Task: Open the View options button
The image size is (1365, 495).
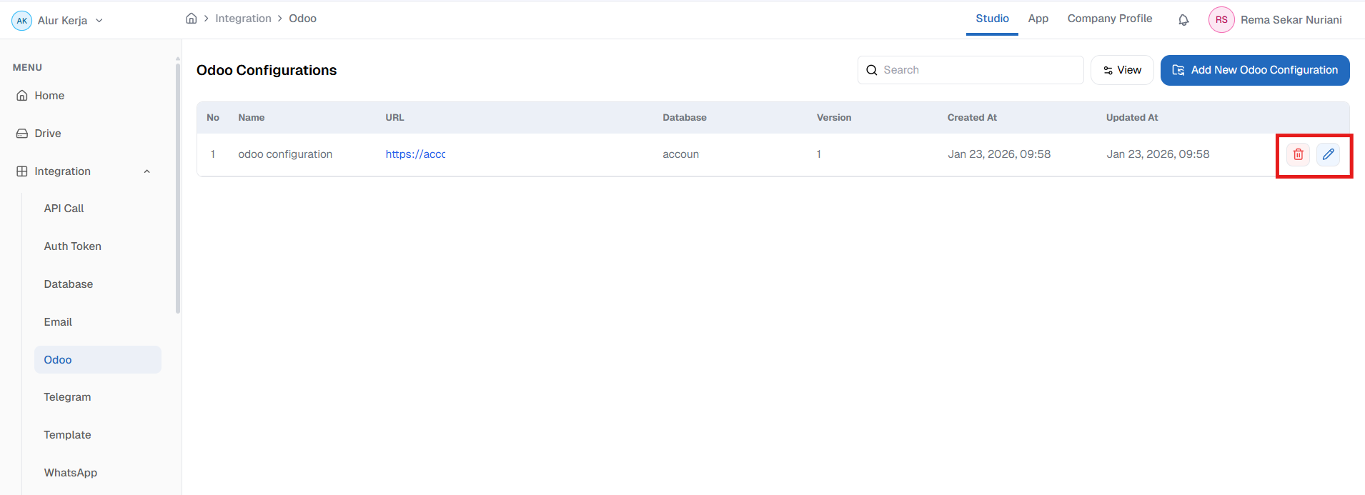Action: pos(1122,70)
